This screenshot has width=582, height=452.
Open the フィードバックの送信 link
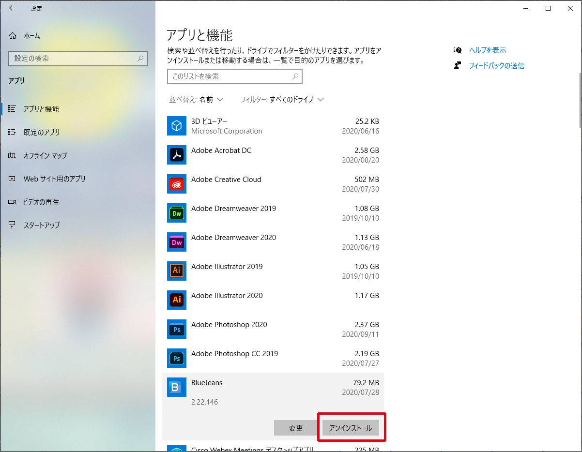click(496, 65)
